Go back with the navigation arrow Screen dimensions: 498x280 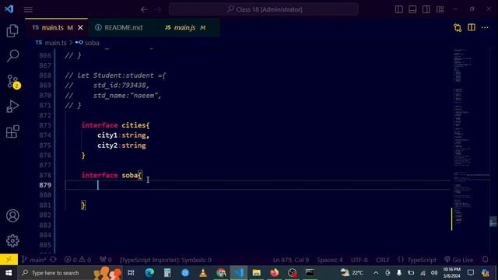[144, 9]
